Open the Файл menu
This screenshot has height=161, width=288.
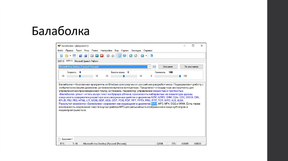click(60, 50)
